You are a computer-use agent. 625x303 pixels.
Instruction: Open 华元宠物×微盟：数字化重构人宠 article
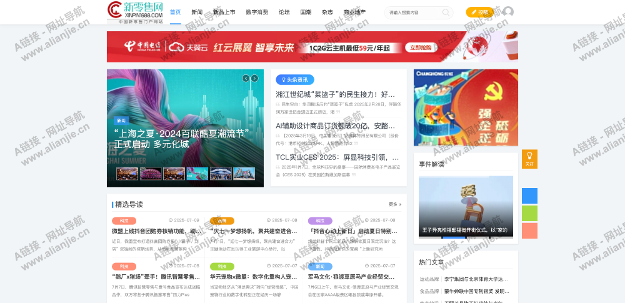pyautogui.click(x=254, y=276)
